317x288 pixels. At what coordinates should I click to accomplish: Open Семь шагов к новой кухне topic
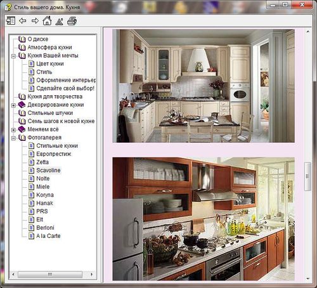tap(61, 121)
